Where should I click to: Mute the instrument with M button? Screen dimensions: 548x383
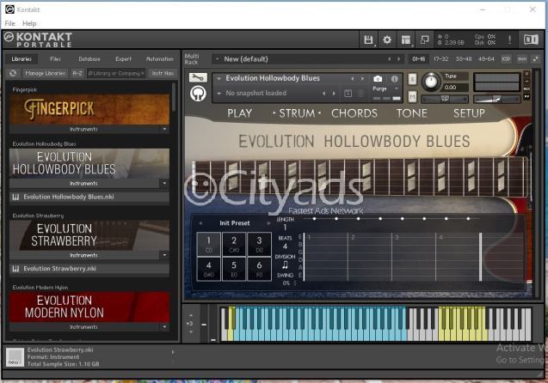pyautogui.click(x=412, y=97)
